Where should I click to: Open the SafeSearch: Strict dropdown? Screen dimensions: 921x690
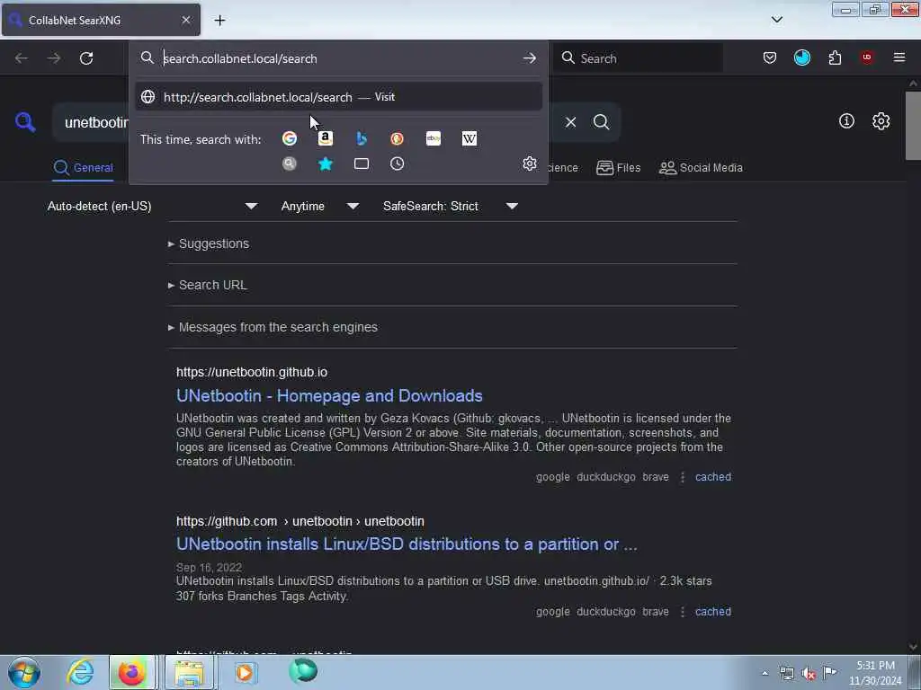coord(450,206)
